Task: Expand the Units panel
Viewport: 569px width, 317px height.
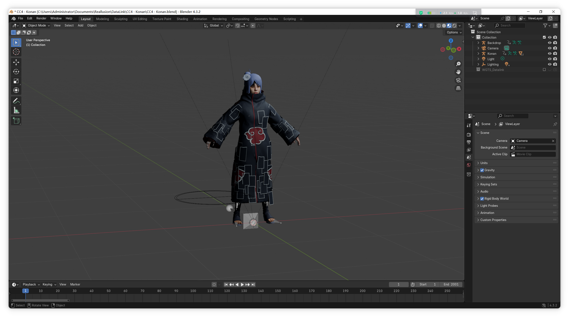Action: coord(516,163)
